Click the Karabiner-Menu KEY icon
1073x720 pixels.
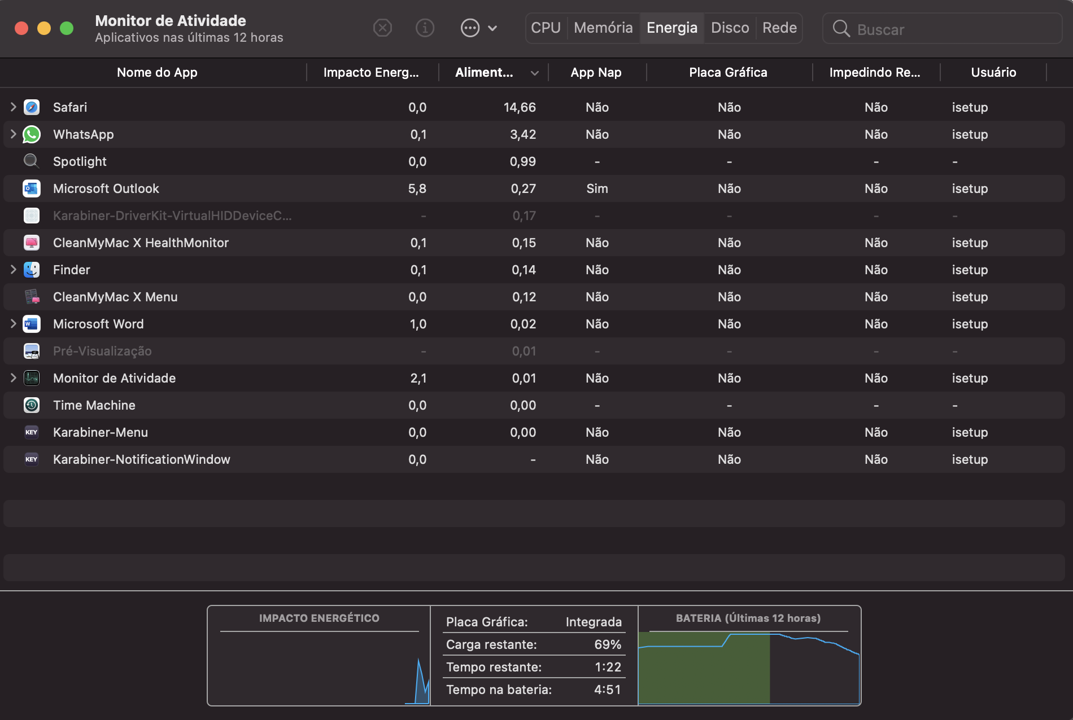(x=32, y=432)
